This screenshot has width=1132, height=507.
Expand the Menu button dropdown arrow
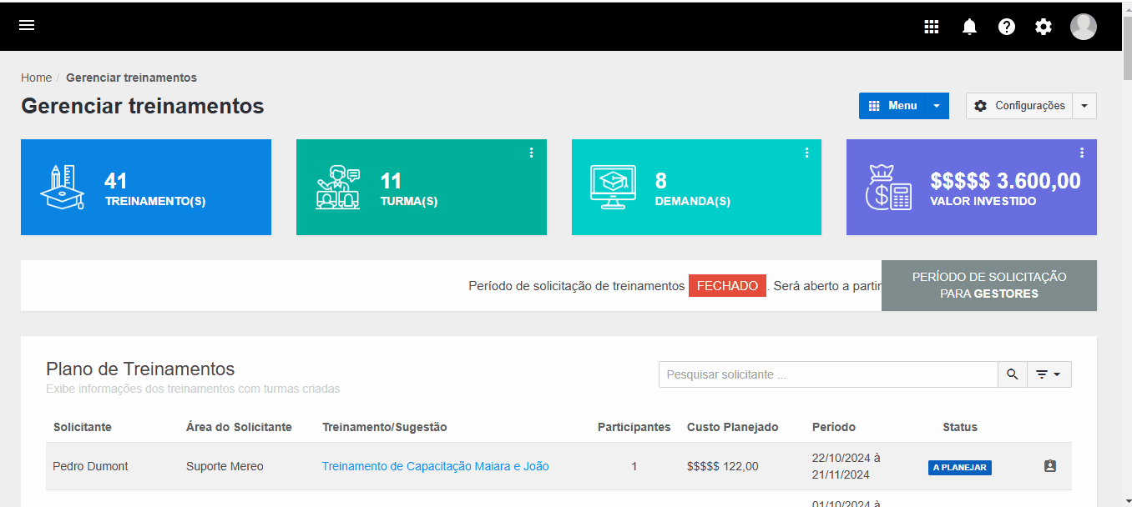(x=937, y=106)
